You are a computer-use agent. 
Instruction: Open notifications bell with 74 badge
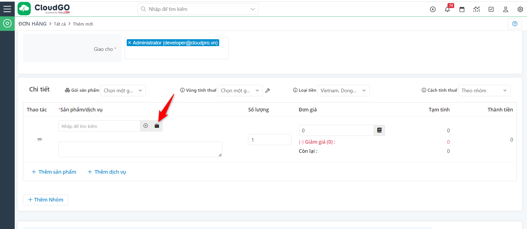pyautogui.click(x=447, y=9)
